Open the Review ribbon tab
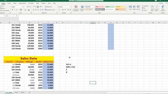168x94 pixels. 43,3
